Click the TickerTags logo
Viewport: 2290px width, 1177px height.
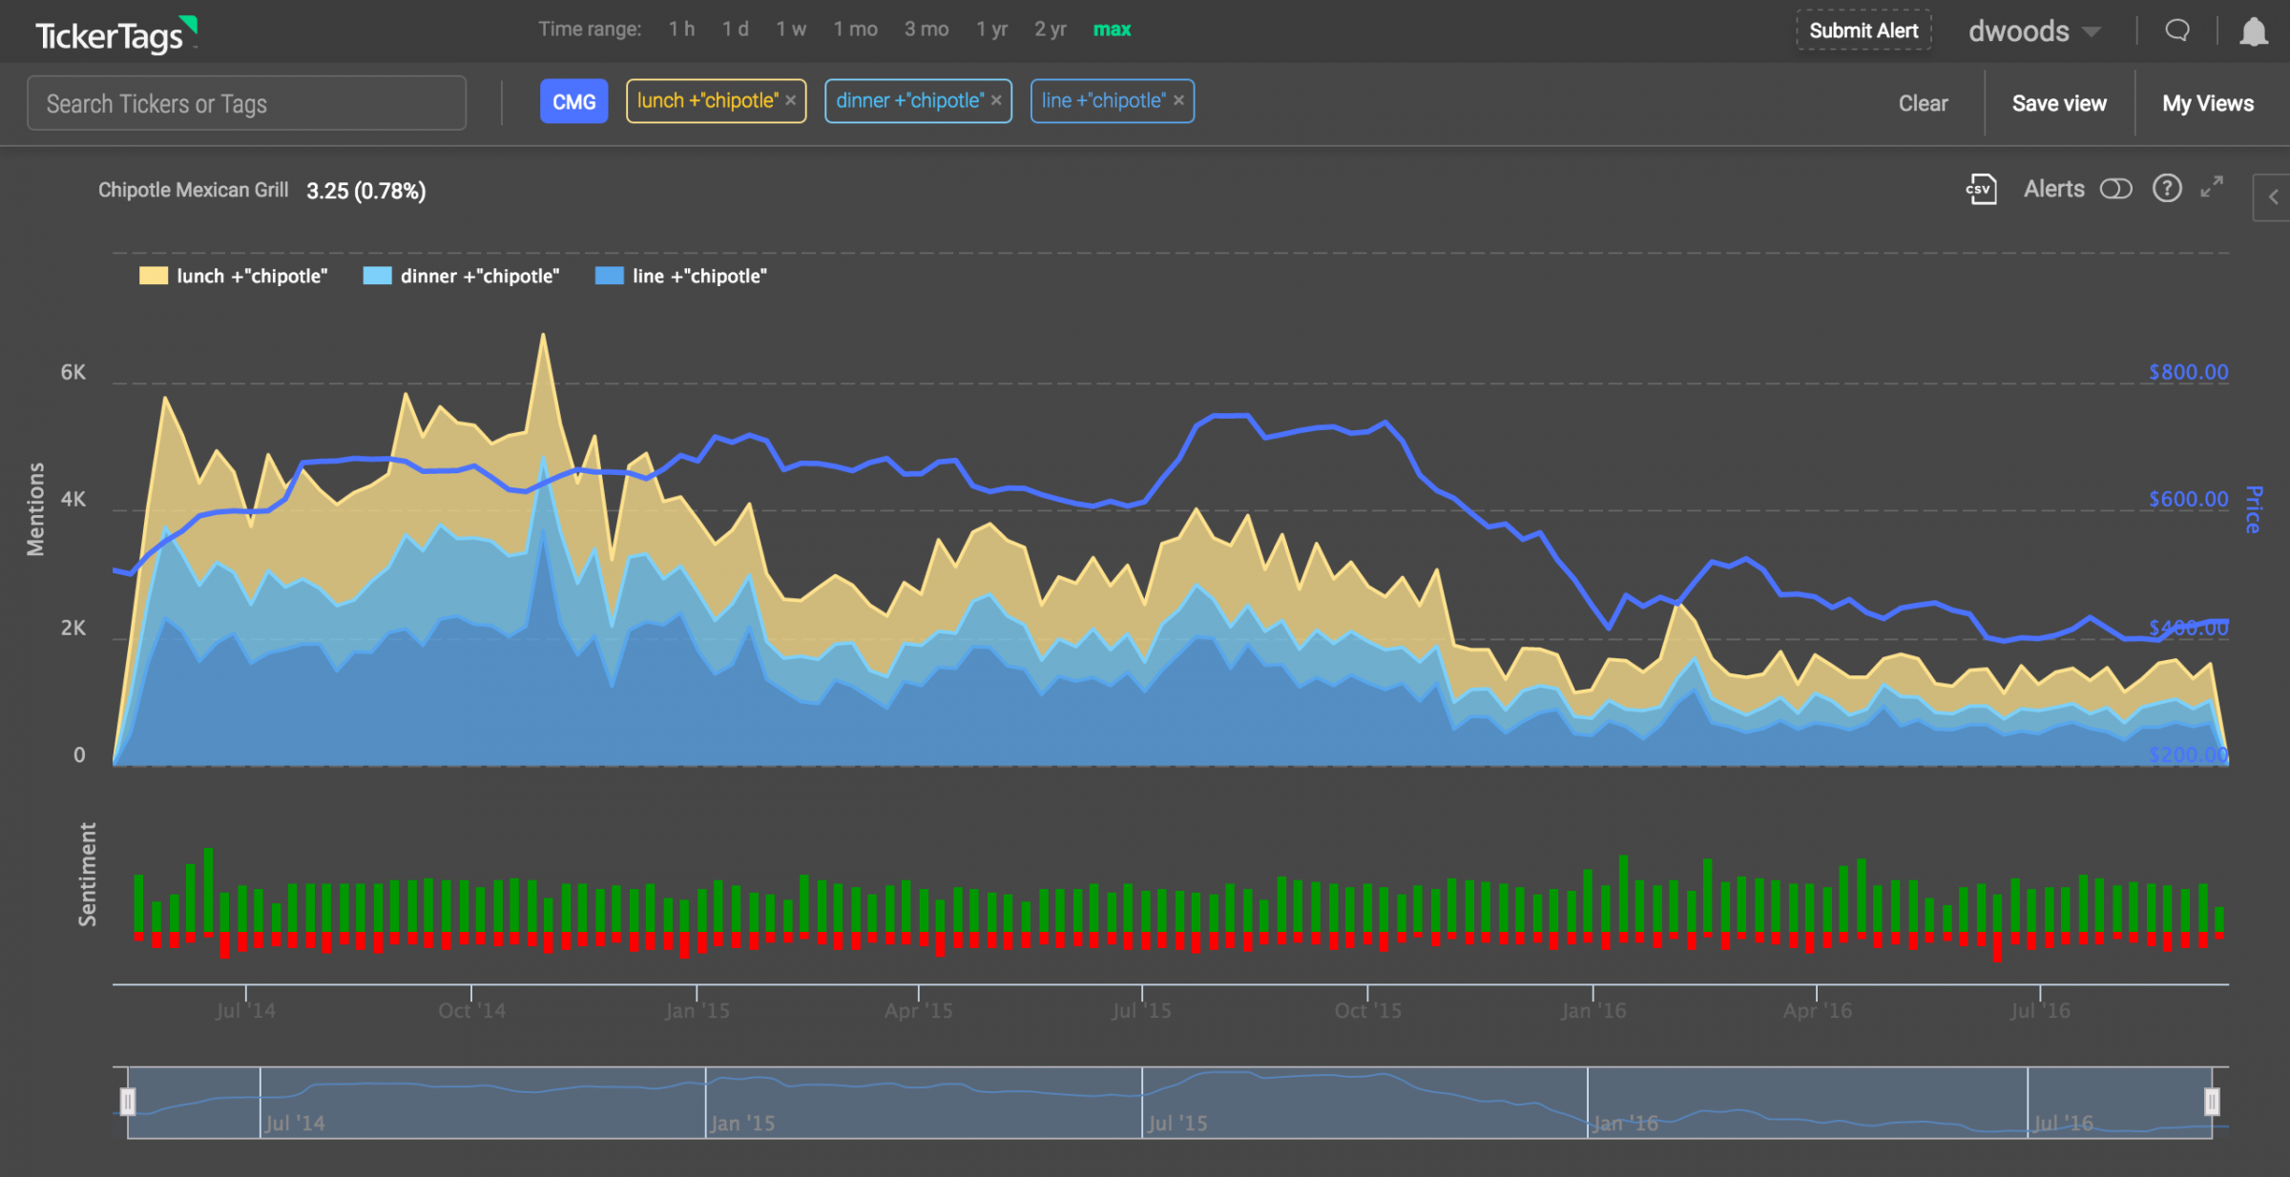click(x=116, y=35)
